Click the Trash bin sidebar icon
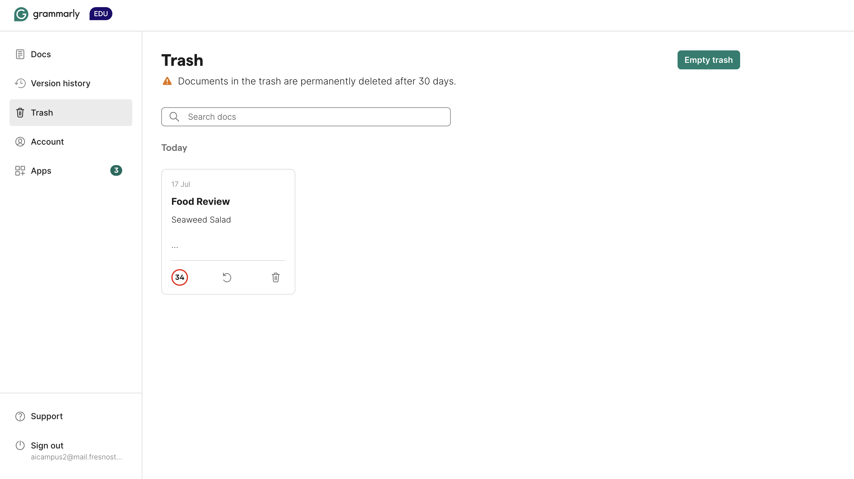 [x=20, y=113]
